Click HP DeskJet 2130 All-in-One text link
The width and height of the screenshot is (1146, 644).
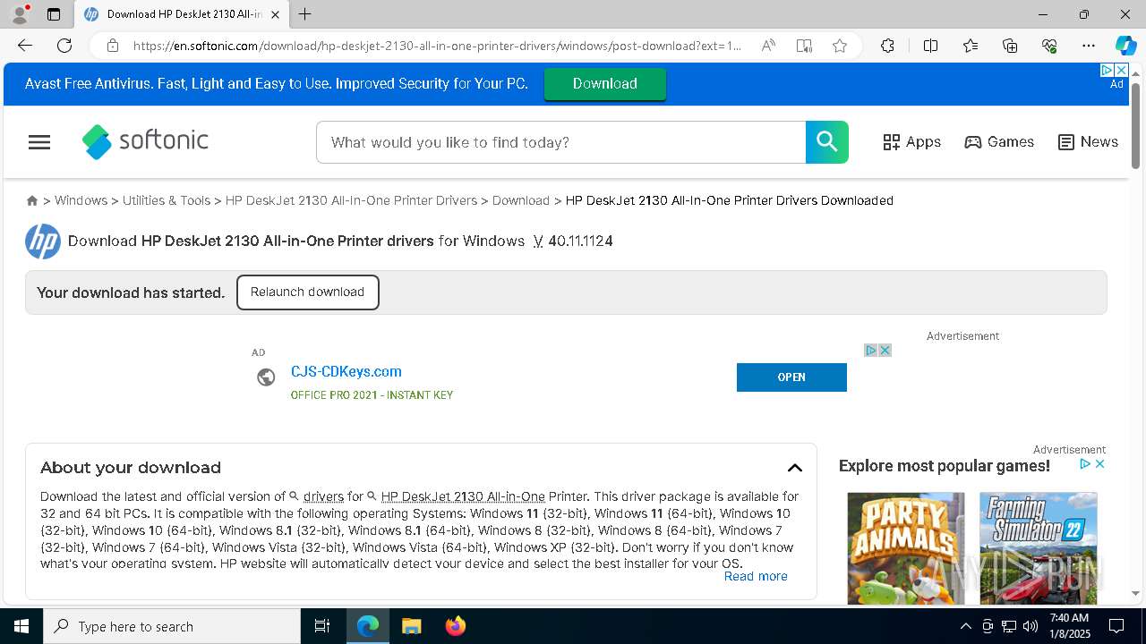coord(463,496)
